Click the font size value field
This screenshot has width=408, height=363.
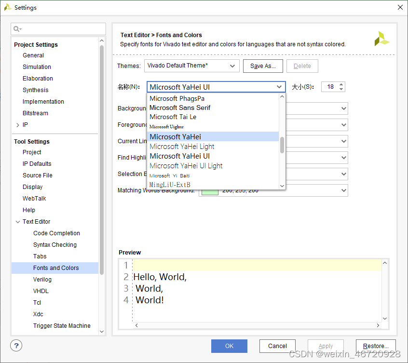click(330, 87)
